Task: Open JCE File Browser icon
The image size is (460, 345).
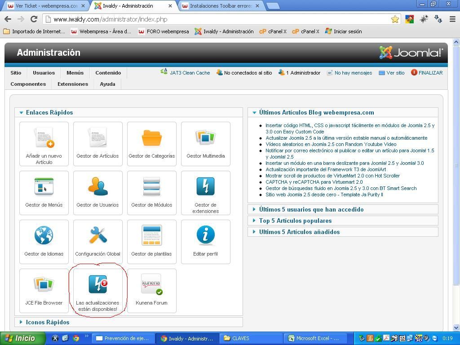Action: [44, 291]
